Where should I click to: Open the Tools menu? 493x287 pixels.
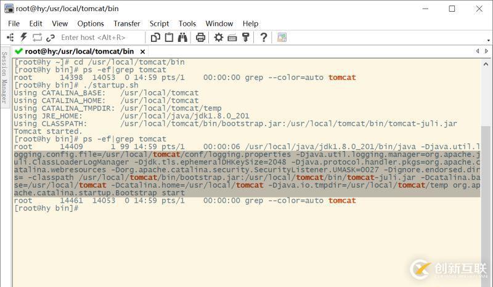187,23
